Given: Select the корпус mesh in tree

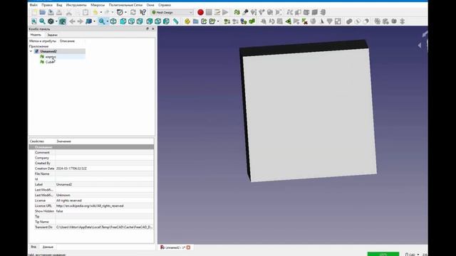Looking at the screenshot, I should pyautogui.click(x=51, y=57).
